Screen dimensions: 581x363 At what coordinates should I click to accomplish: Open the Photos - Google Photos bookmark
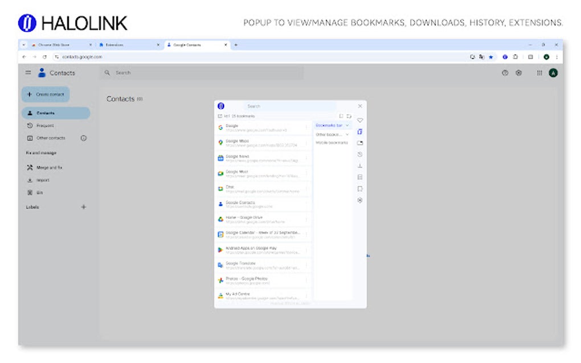[263, 280]
